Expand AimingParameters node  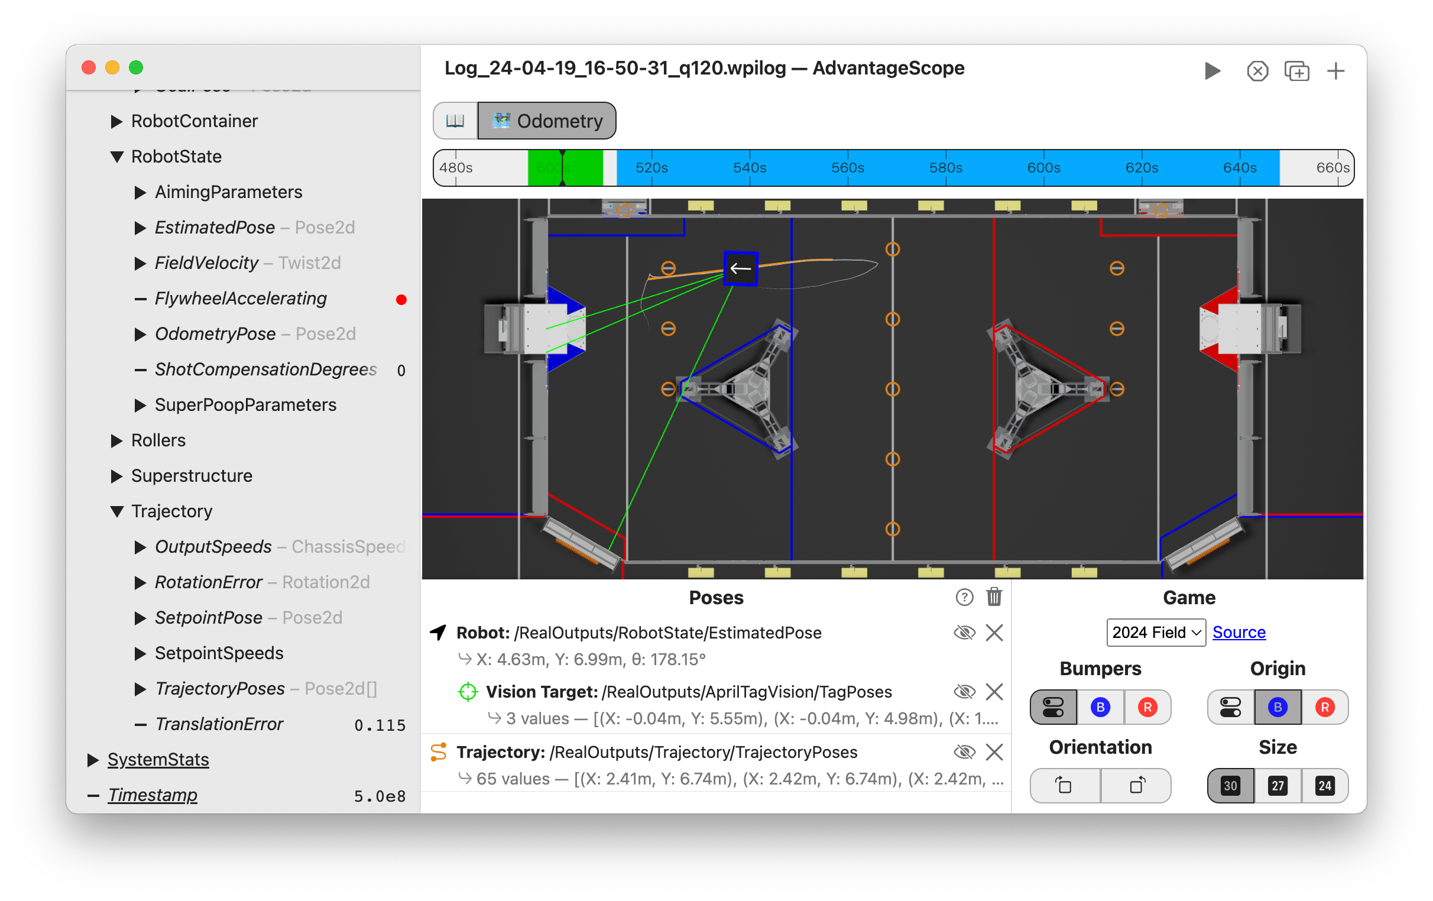pos(141,192)
